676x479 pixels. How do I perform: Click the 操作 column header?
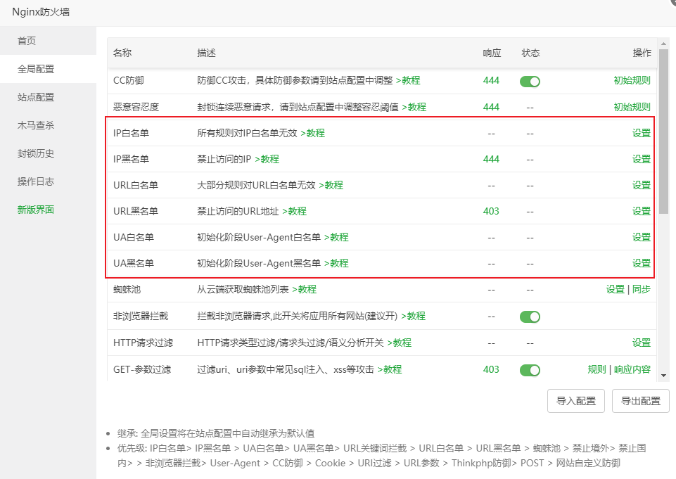click(x=642, y=53)
